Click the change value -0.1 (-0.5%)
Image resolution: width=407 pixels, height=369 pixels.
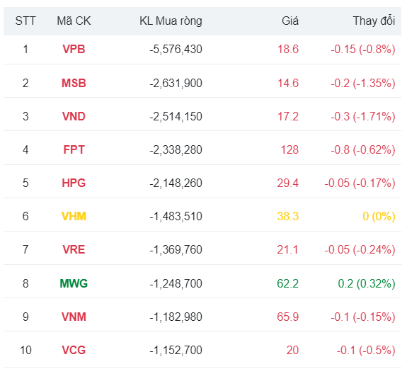pos(366,350)
